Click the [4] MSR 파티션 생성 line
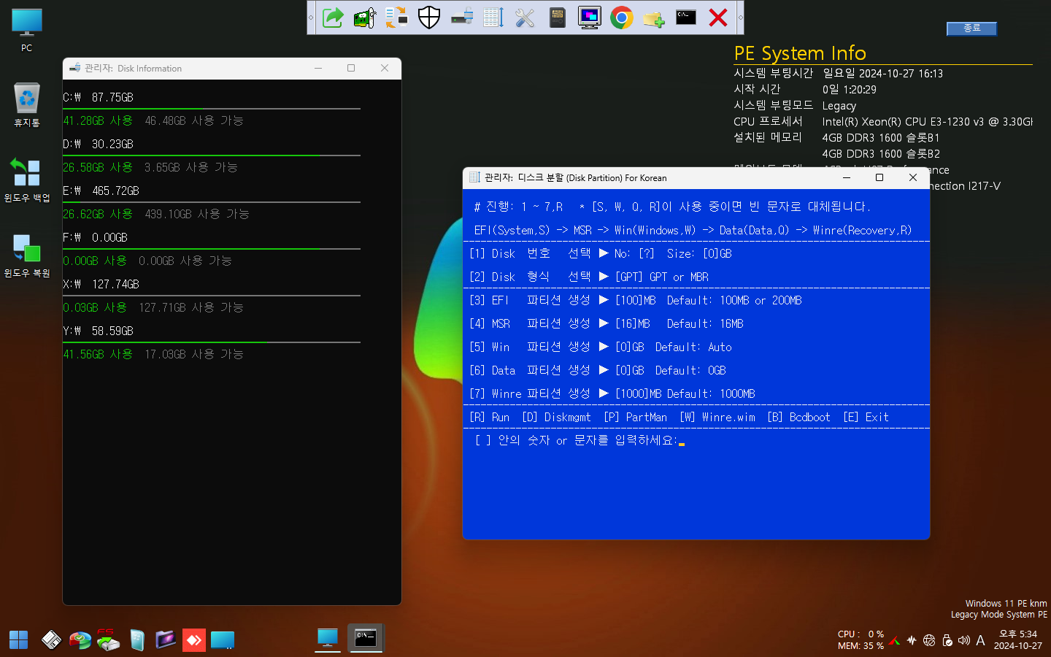 [607, 323]
